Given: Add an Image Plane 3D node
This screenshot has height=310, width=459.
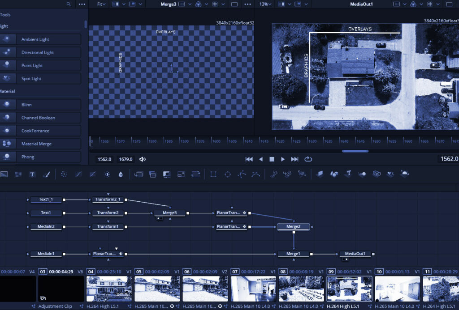Looking at the screenshot, I should point(320,174).
